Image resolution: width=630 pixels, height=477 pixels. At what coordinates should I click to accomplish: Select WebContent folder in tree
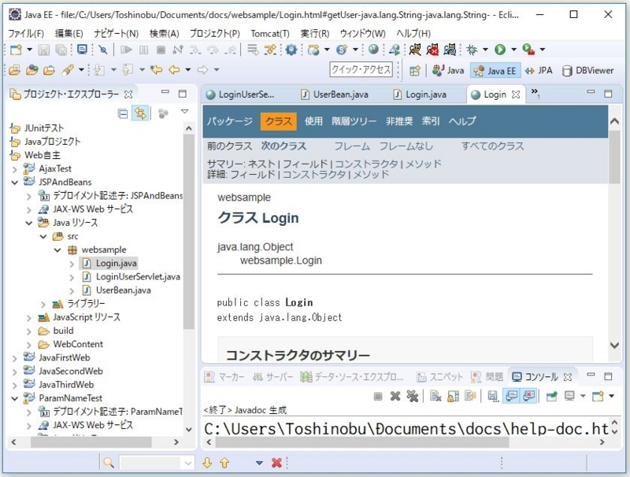[x=78, y=345]
